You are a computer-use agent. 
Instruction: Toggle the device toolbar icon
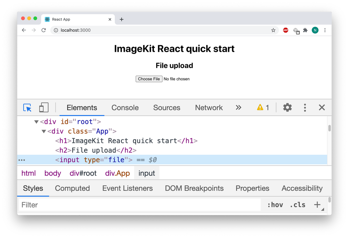point(44,108)
